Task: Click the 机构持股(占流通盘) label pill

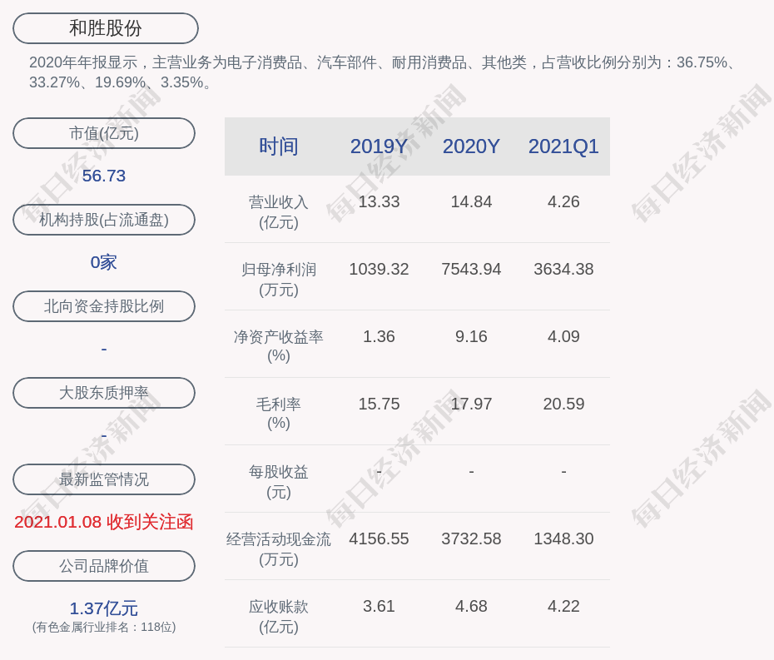Action: (104, 220)
